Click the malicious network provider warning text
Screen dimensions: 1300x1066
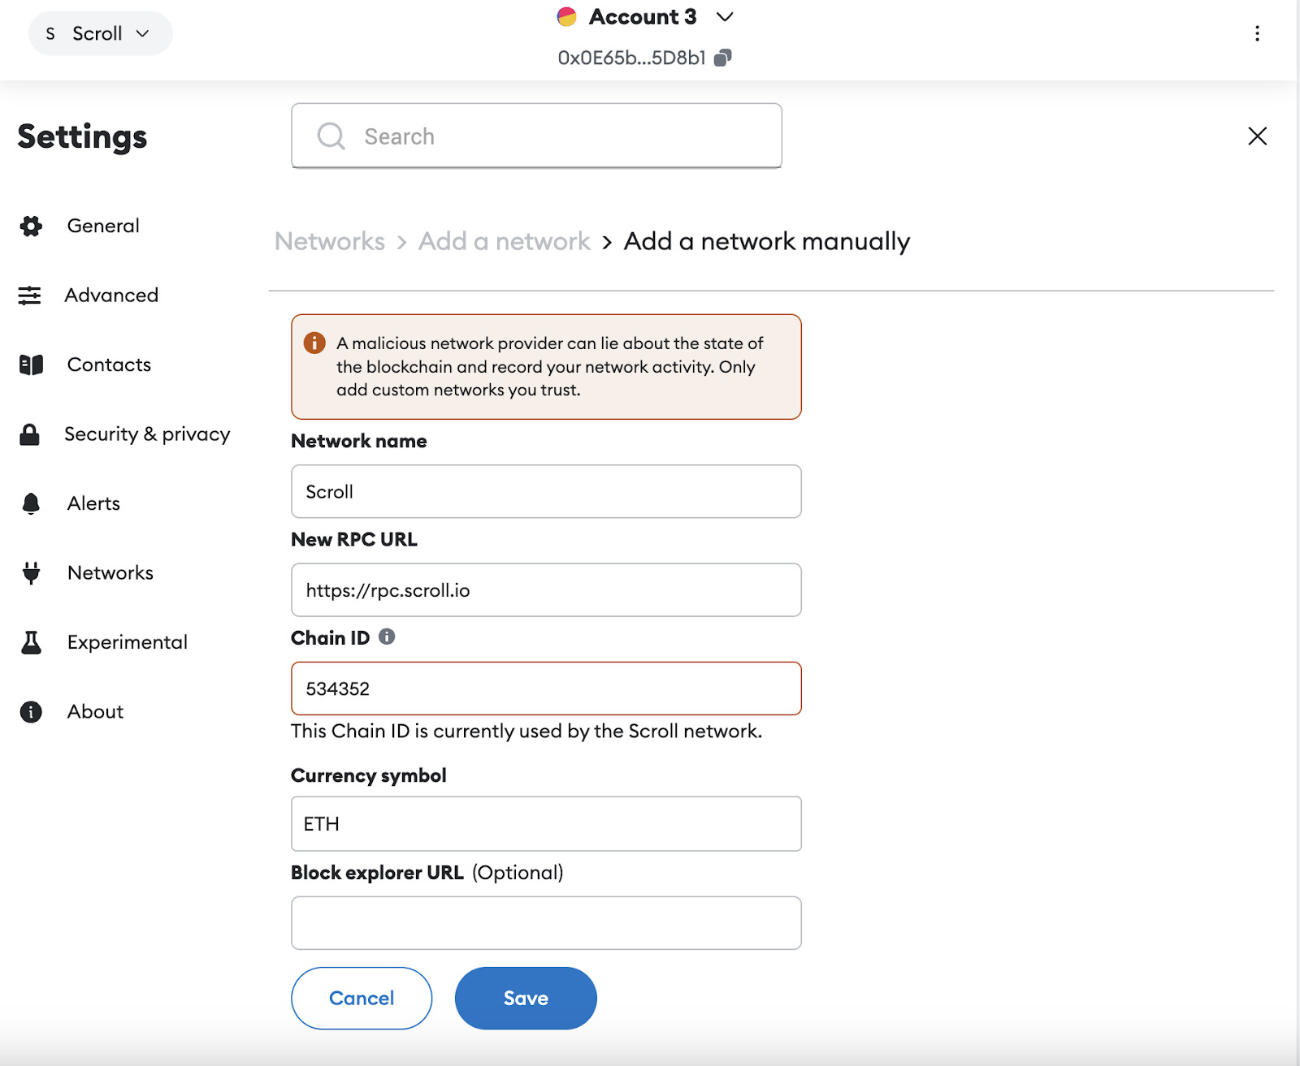pyautogui.click(x=550, y=366)
